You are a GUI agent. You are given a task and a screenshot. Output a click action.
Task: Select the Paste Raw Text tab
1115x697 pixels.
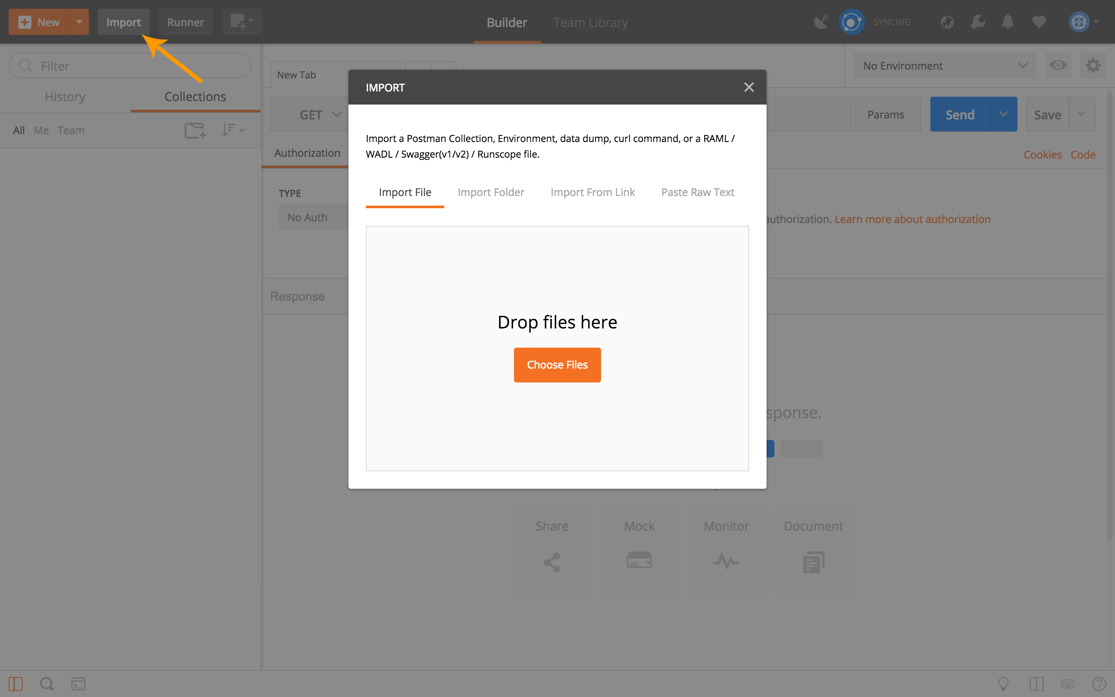click(698, 191)
